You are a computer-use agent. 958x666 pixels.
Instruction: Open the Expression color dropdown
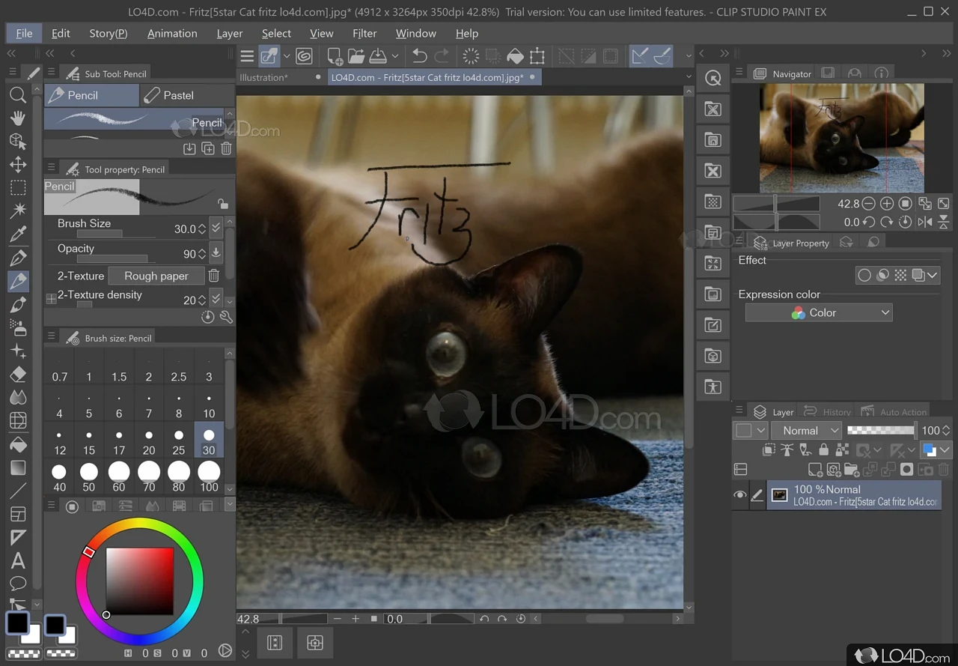[819, 313]
